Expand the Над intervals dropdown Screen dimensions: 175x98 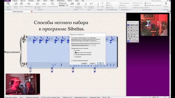point(98,8)
